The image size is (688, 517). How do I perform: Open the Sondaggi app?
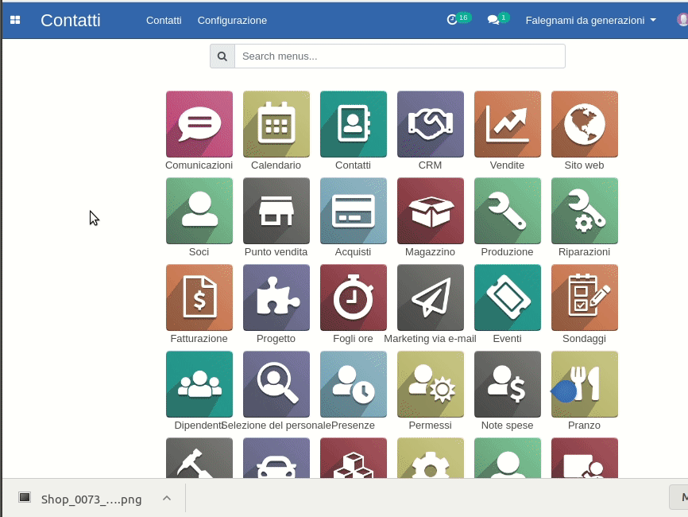pos(585,297)
